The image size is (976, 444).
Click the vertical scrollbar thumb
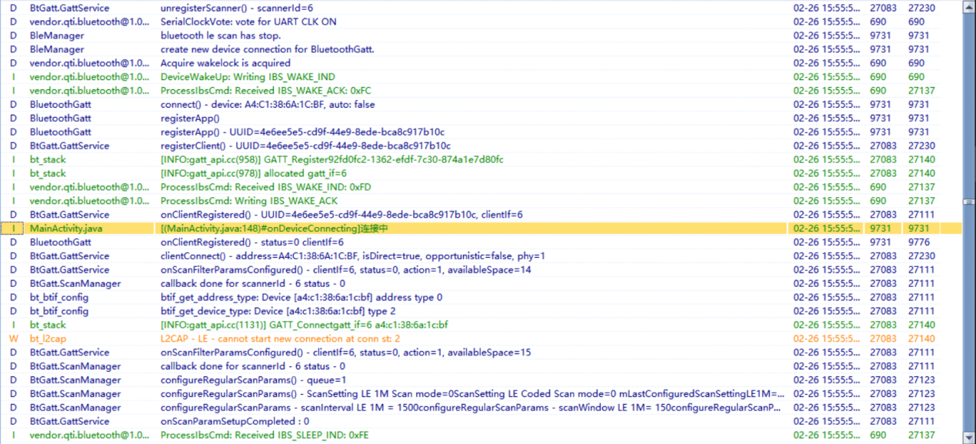969,202
